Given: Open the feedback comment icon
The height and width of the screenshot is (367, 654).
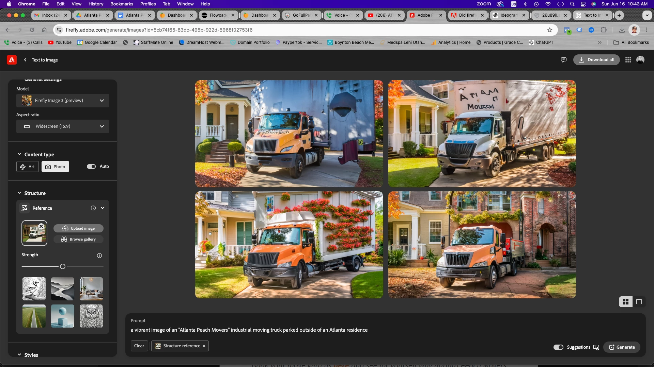Looking at the screenshot, I should click(564, 60).
